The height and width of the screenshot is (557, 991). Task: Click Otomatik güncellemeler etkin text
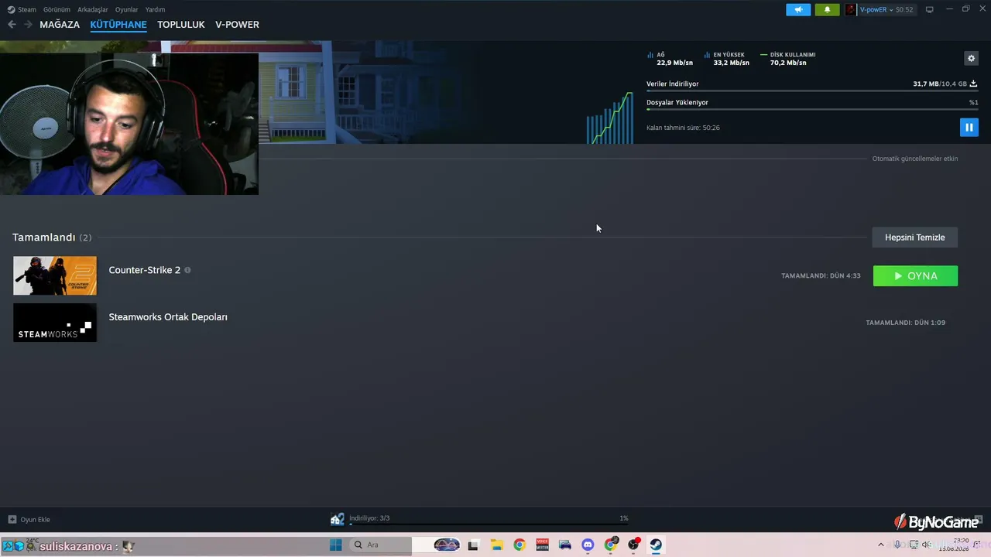tap(915, 159)
